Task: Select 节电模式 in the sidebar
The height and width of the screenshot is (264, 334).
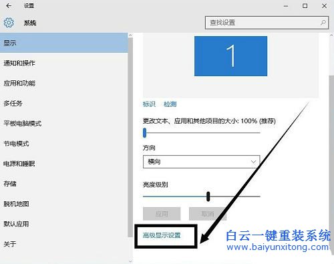Action: [x=64, y=144]
